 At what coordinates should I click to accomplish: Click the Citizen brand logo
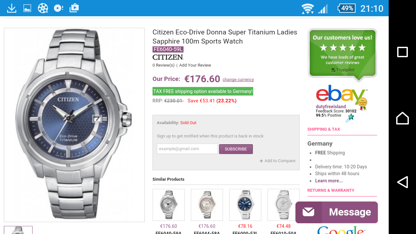pos(168,57)
